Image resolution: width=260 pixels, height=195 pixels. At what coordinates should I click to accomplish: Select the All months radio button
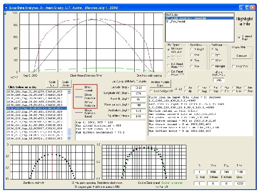(x=177, y=90)
